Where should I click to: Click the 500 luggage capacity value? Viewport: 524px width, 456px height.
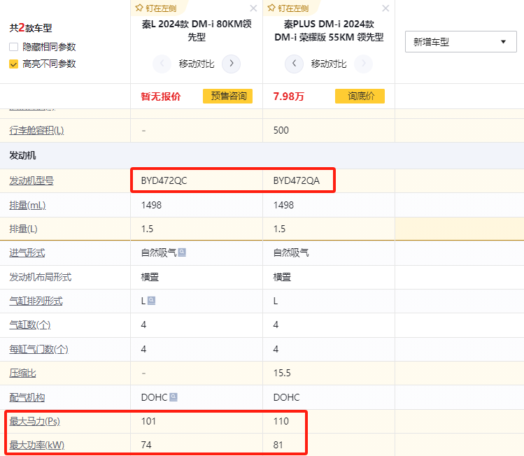click(x=281, y=130)
